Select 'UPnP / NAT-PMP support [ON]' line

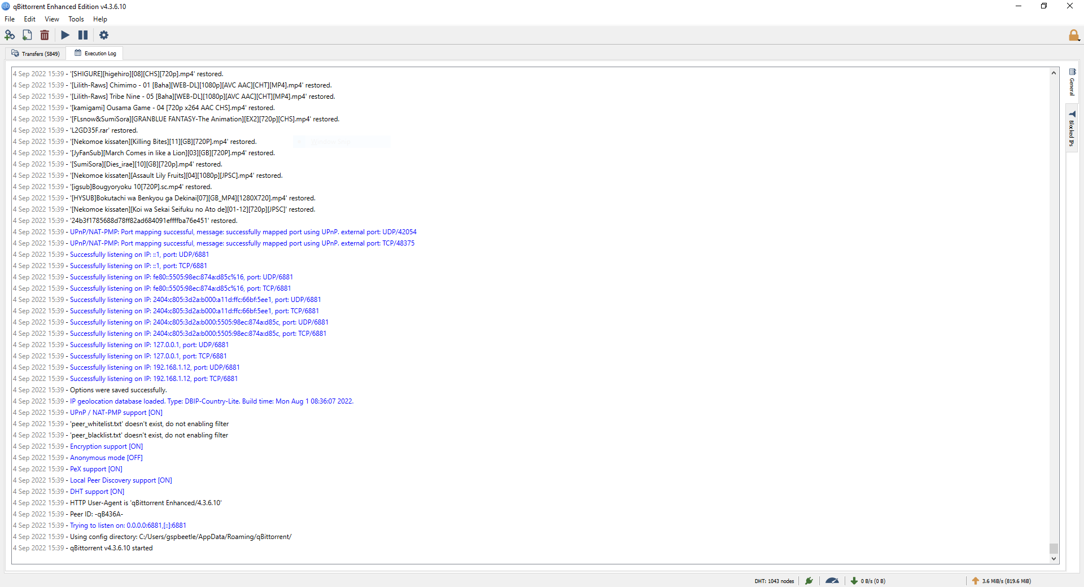coord(88,413)
